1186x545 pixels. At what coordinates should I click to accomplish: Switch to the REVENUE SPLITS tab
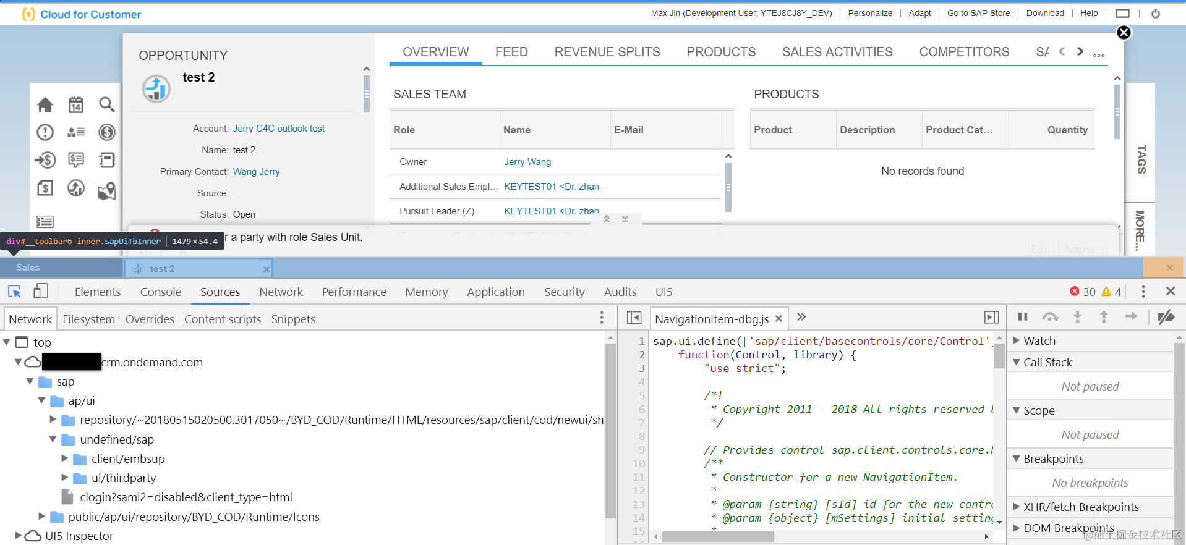(607, 52)
